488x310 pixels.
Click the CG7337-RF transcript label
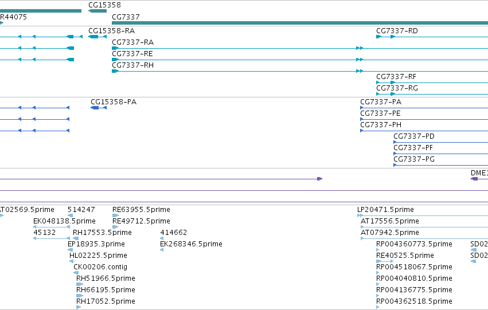tap(396, 77)
